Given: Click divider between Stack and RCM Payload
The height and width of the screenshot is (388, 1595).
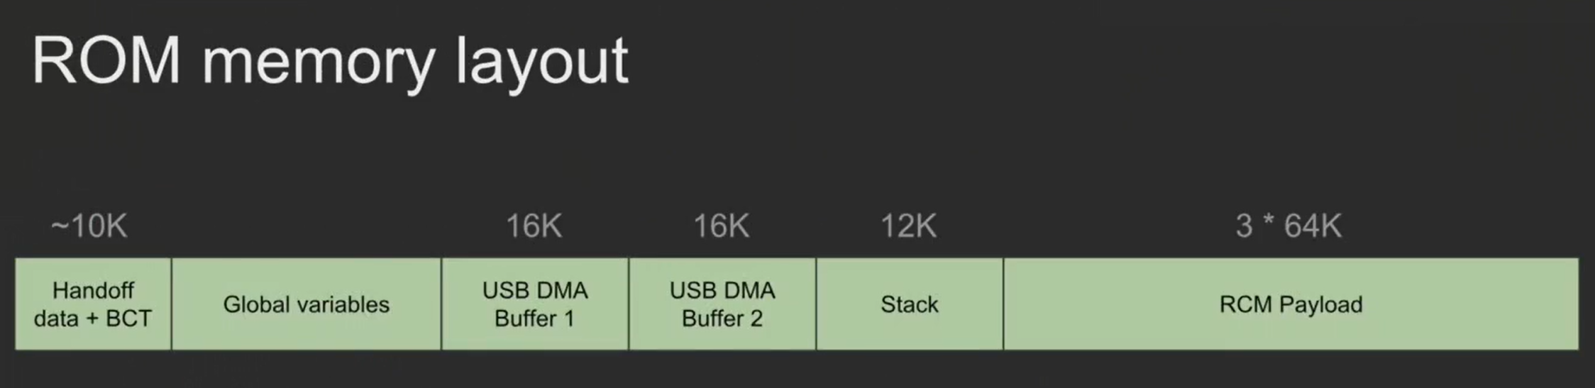Looking at the screenshot, I should click(x=1003, y=304).
